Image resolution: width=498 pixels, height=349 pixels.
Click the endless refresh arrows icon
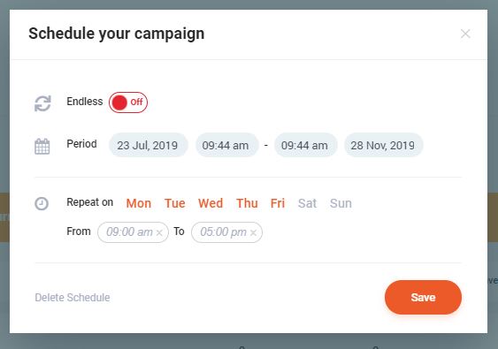coord(42,103)
